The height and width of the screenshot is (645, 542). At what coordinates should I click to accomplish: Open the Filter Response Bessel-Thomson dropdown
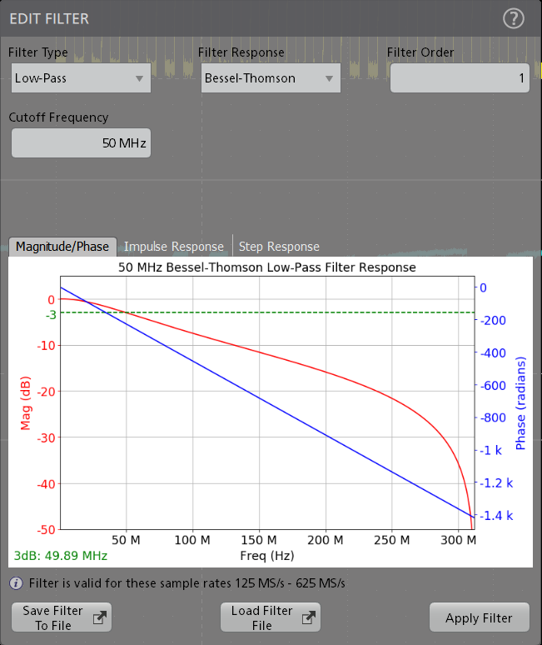pyautogui.click(x=270, y=78)
